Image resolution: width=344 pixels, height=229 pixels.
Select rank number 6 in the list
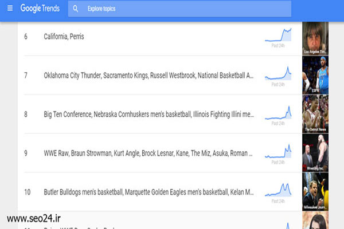[x=26, y=37]
